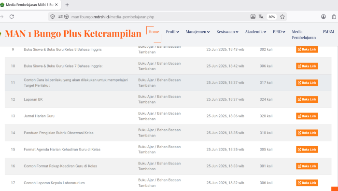
Task: Reload the page with the refresh icon
Action: coord(12,16)
